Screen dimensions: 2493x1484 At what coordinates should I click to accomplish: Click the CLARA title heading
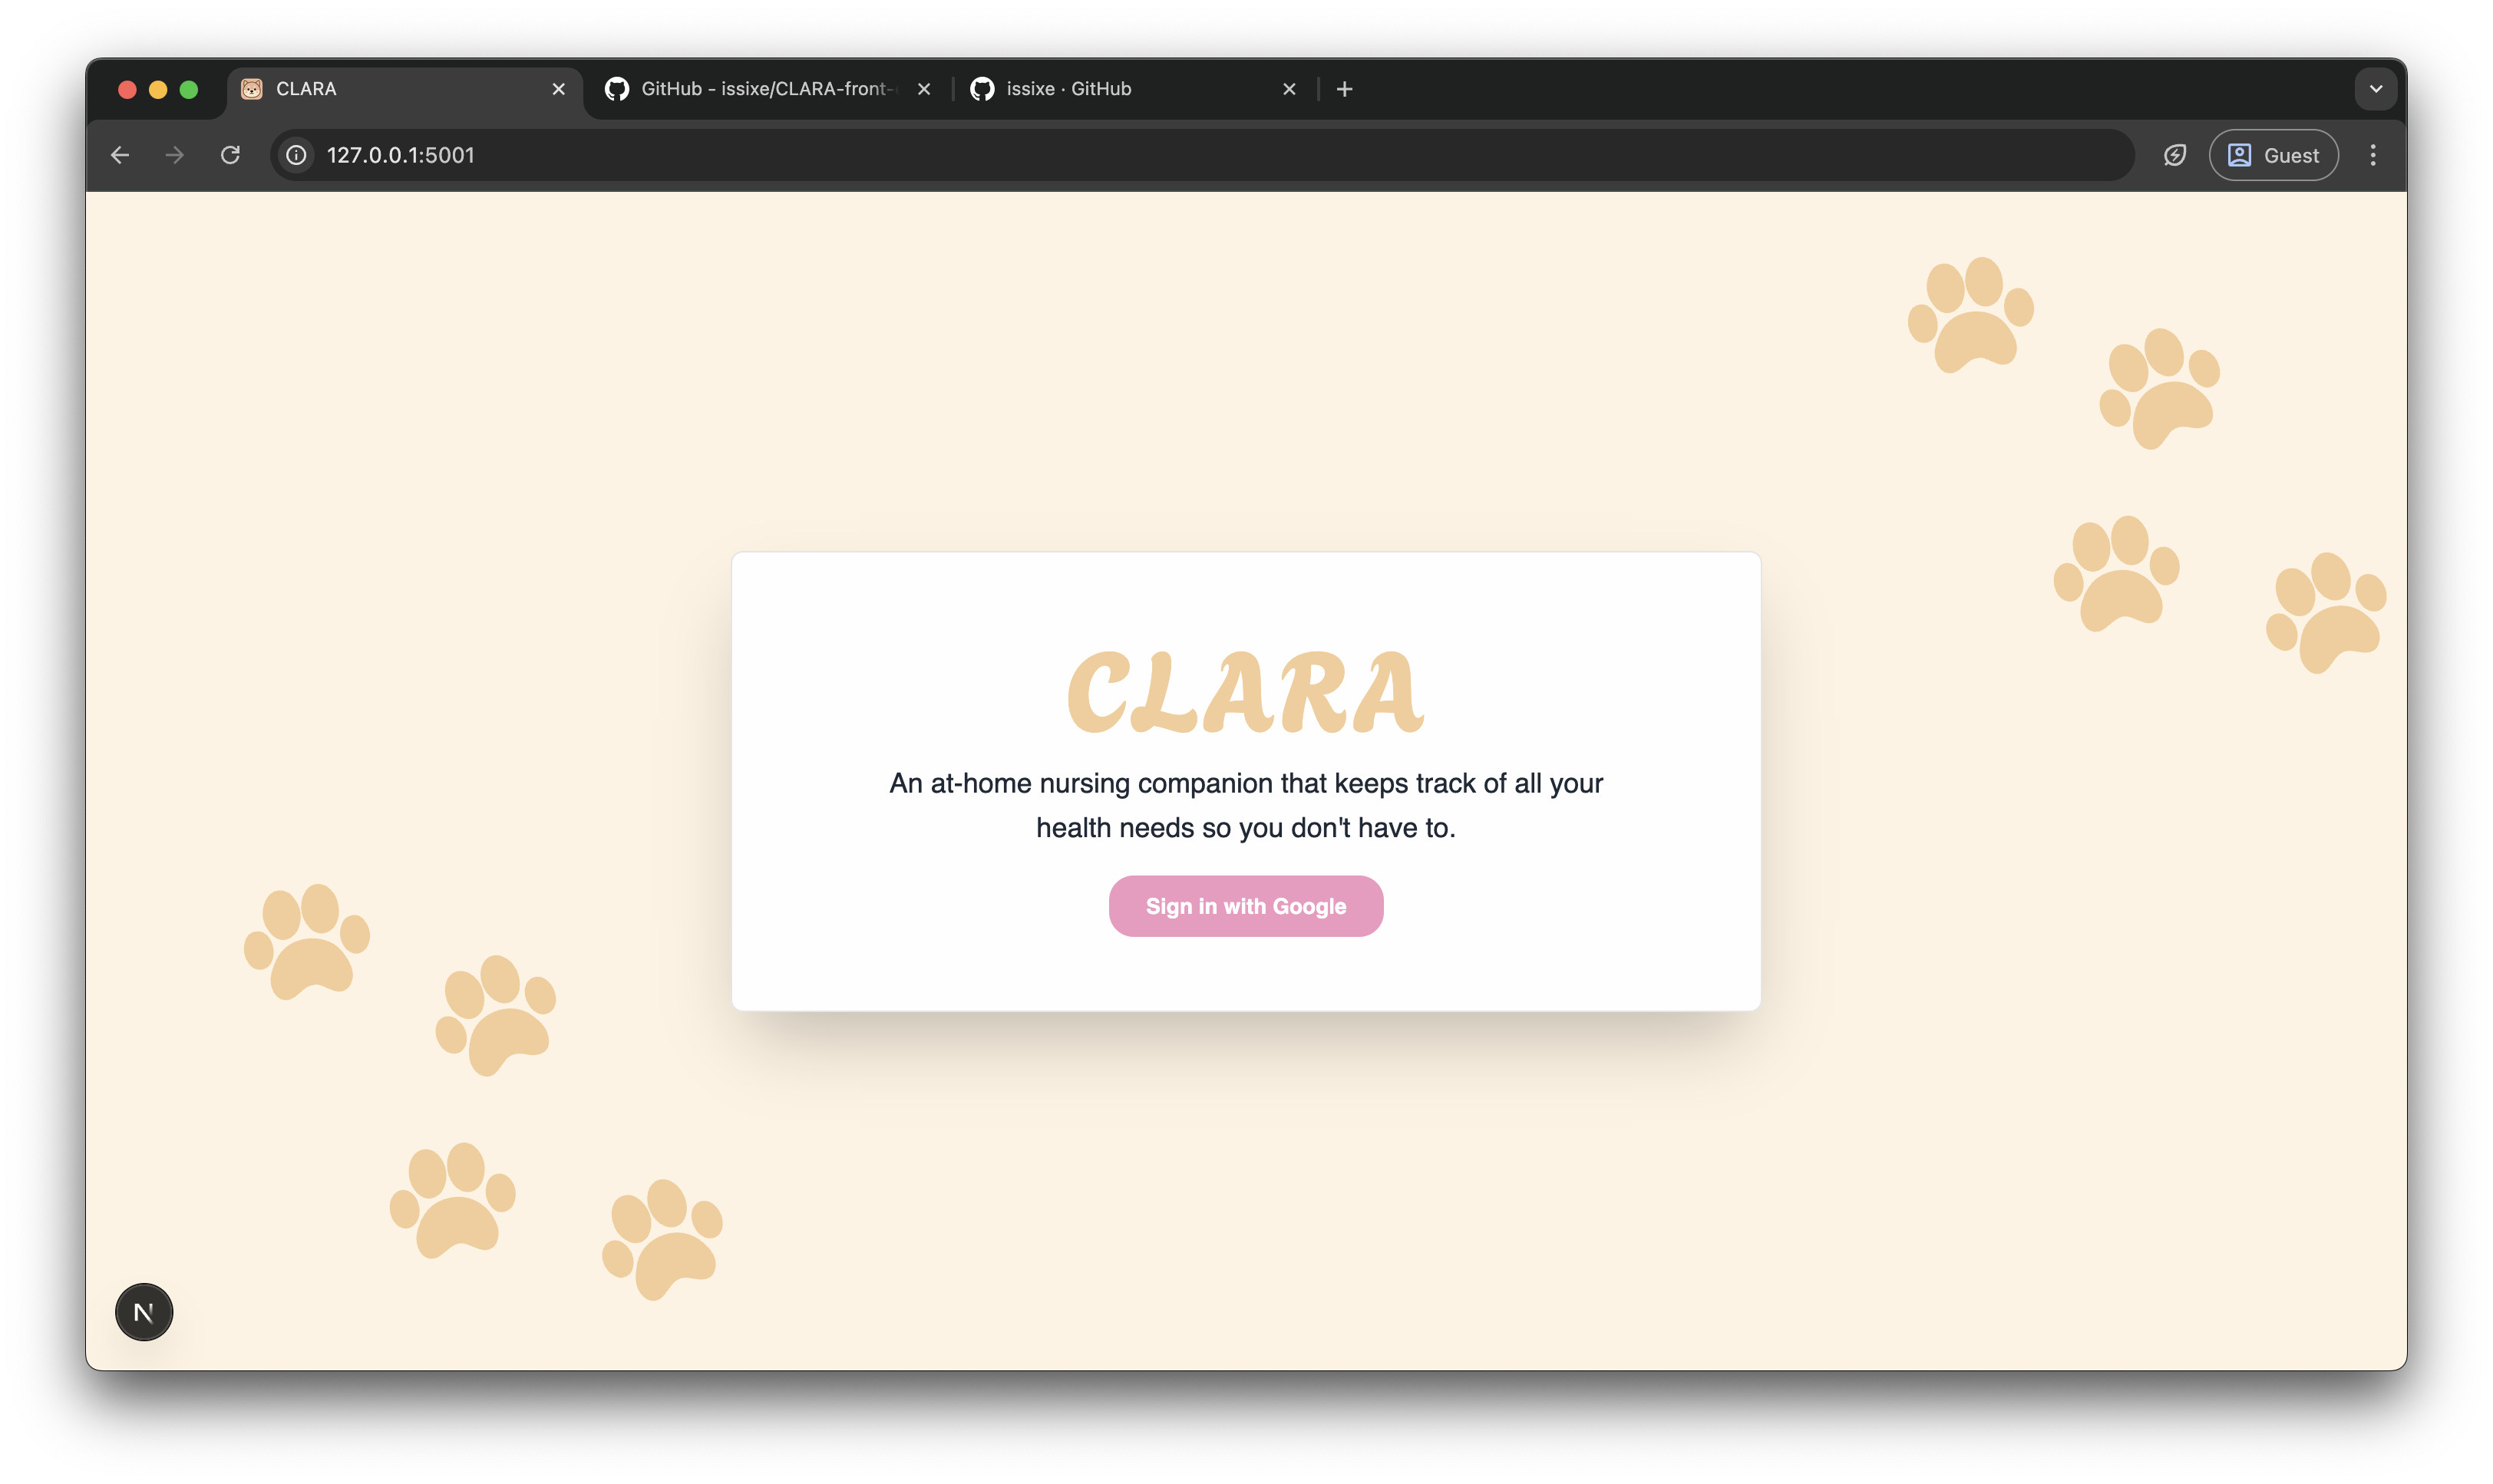click(1245, 693)
